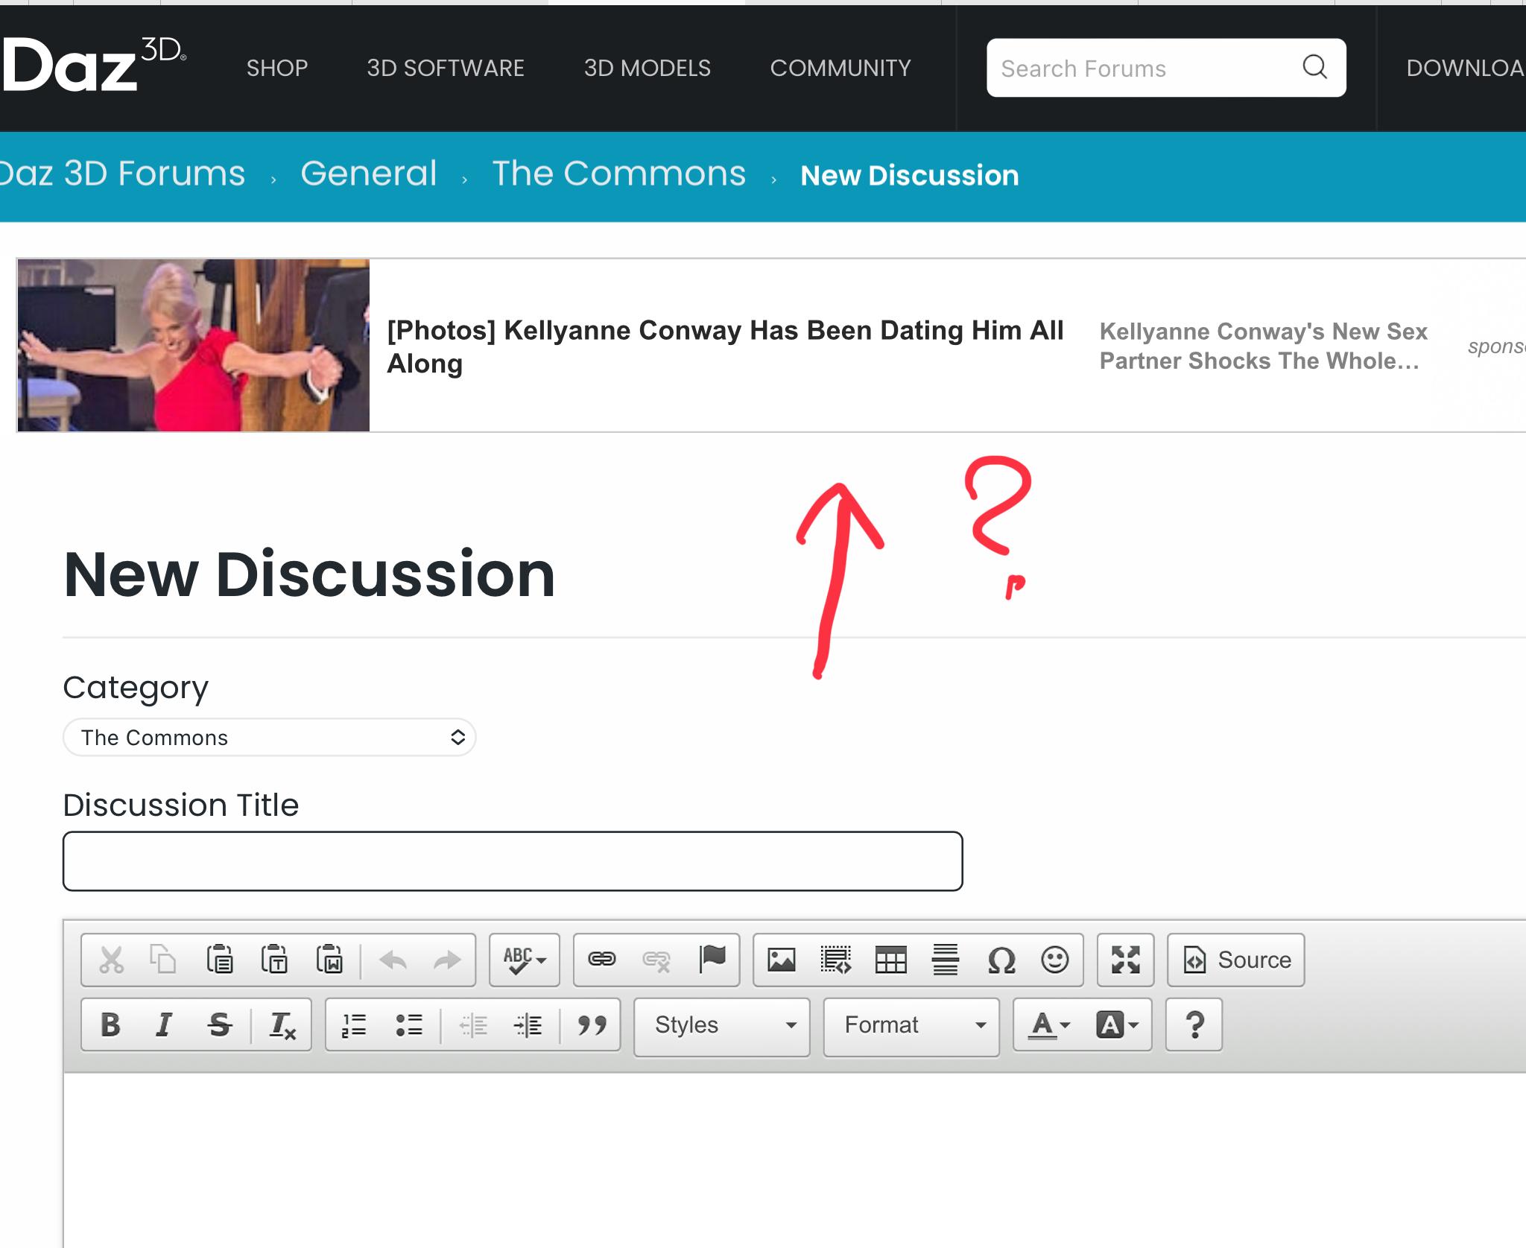The width and height of the screenshot is (1526, 1248).
Task: Expand the Format dropdown
Action: click(x=911, y=1025)
